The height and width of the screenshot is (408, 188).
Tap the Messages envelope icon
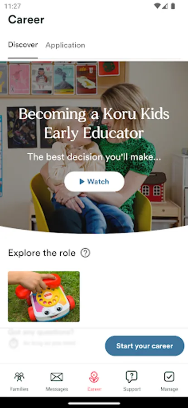[x=57, y=377]
